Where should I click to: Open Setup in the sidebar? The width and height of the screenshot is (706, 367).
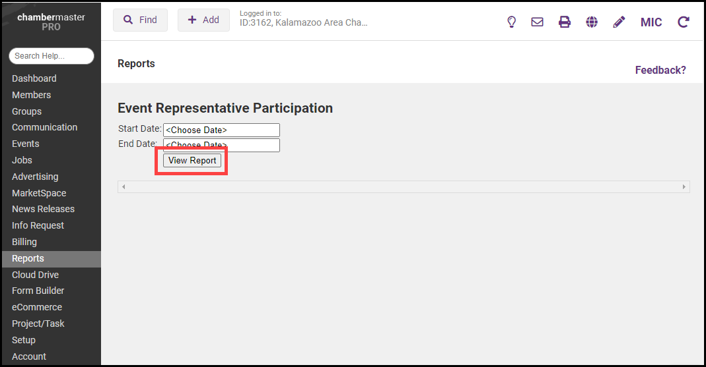coord(24,340)
